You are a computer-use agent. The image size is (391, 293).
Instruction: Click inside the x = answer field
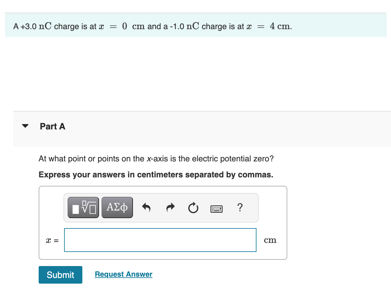click(160, 240)
